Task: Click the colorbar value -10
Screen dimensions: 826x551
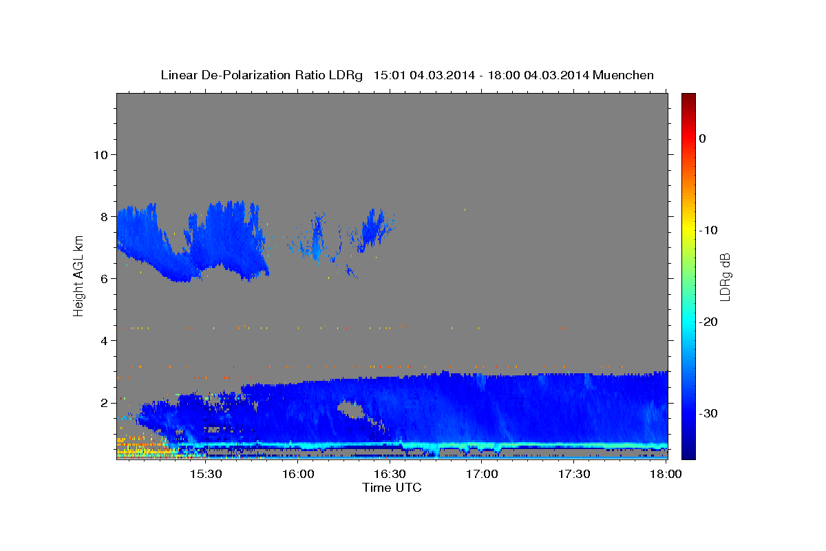Action: [x=708, y=230]
